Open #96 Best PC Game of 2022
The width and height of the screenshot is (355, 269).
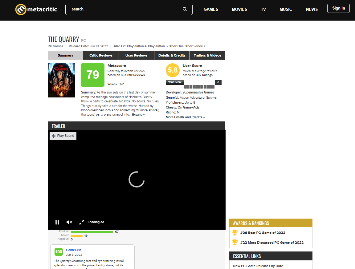263,233
